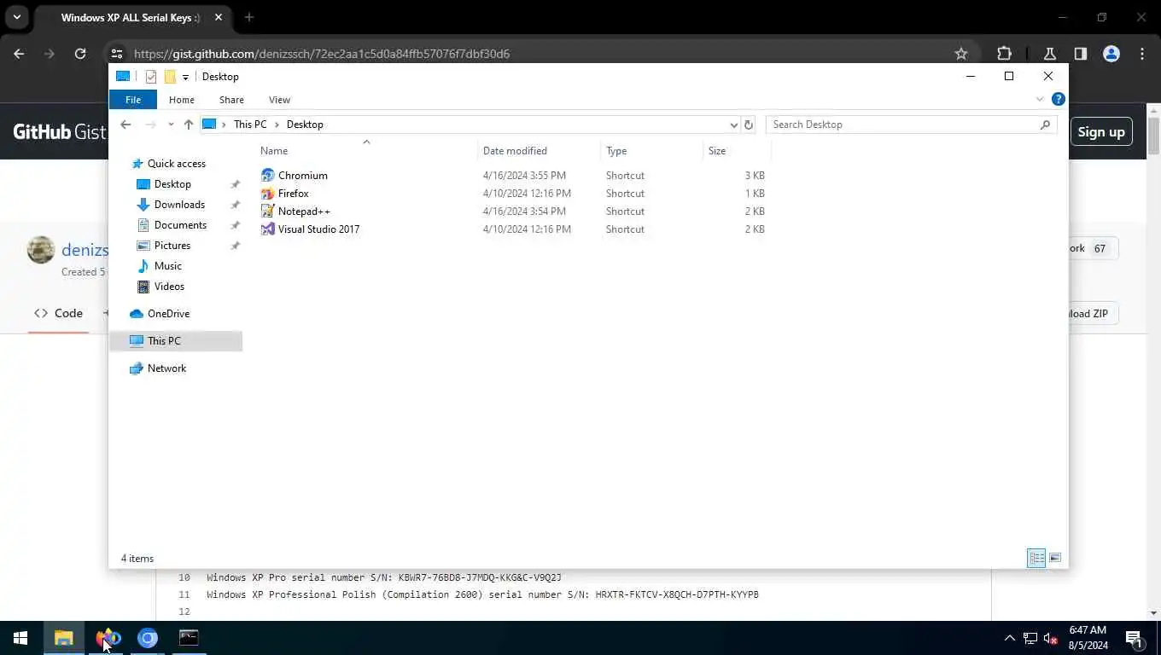Bookmark this page with the star icon

click(961, 54)
